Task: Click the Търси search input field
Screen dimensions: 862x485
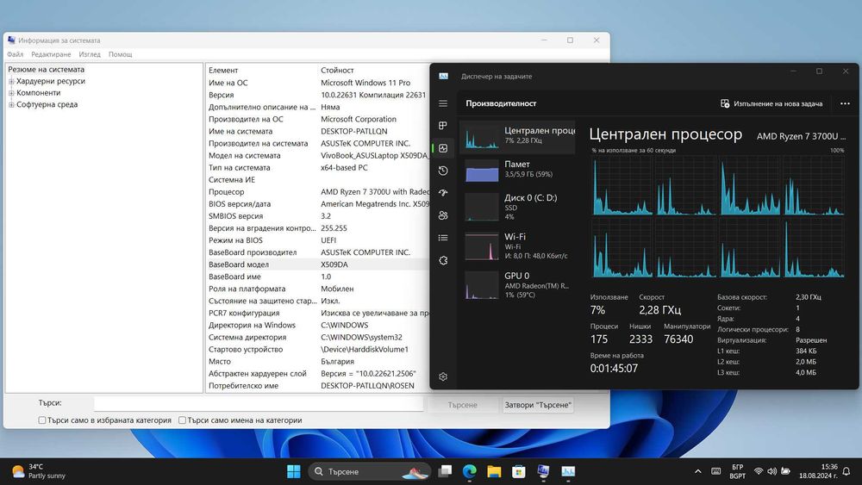Action: click(x=259, y=404)
